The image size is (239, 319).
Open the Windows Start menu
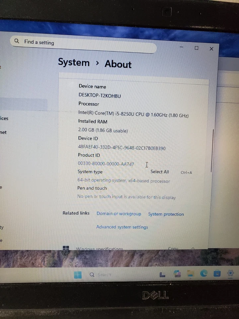[x=78, y=275]
